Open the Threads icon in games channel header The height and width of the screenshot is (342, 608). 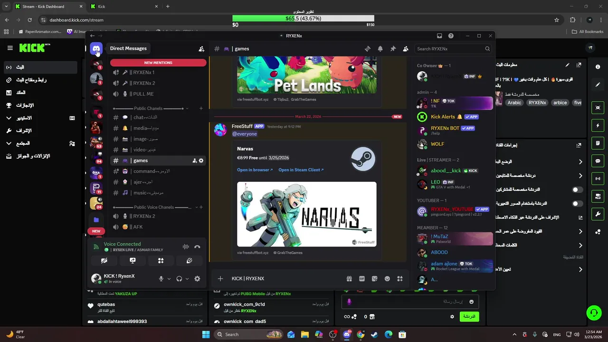pyautogui.click(x=367, y=48)
